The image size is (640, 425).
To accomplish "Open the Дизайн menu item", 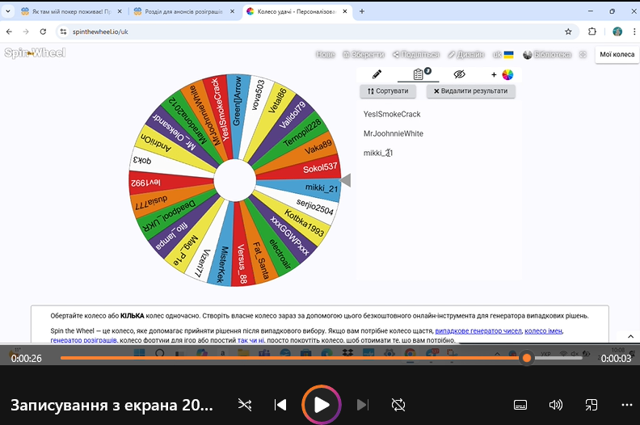I will tap(466, 55).
